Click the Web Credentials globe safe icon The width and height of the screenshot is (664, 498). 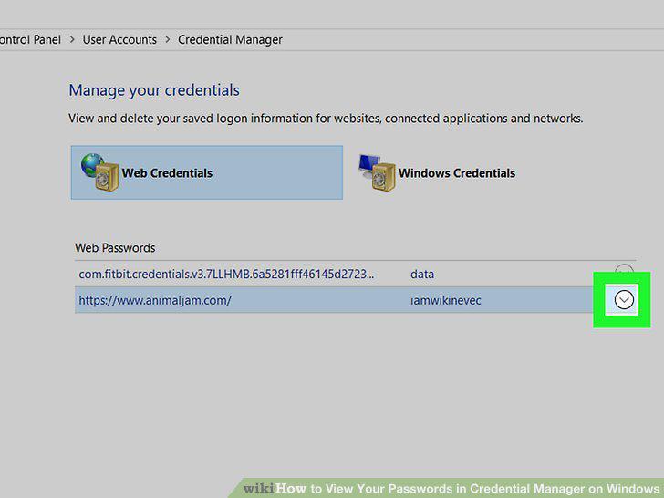point(100,171)
